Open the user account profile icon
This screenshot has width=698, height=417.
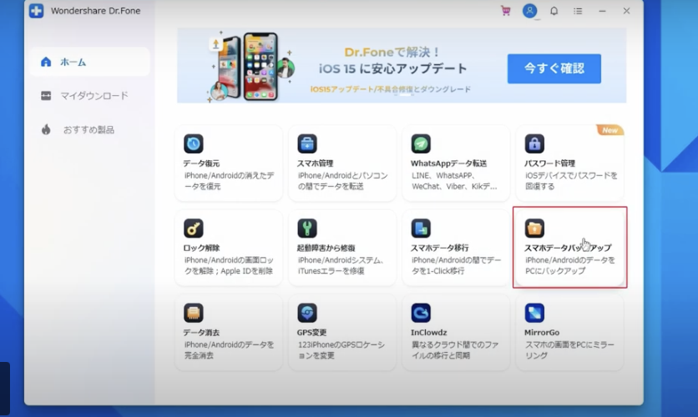tap(529, 11)
